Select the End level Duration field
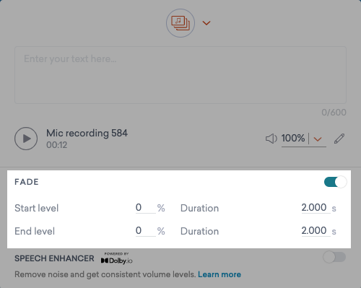The image size is (361, 288). point(316,231)
